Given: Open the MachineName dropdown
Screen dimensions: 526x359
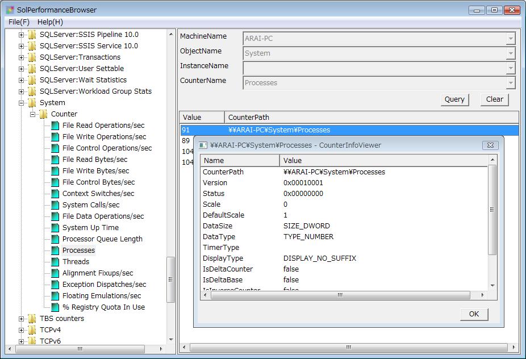Looking at the screenshot, I should tap(510, 39).
